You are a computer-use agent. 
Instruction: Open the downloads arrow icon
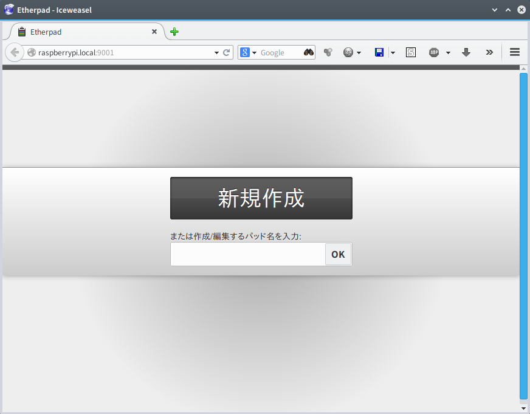[466, 52]
